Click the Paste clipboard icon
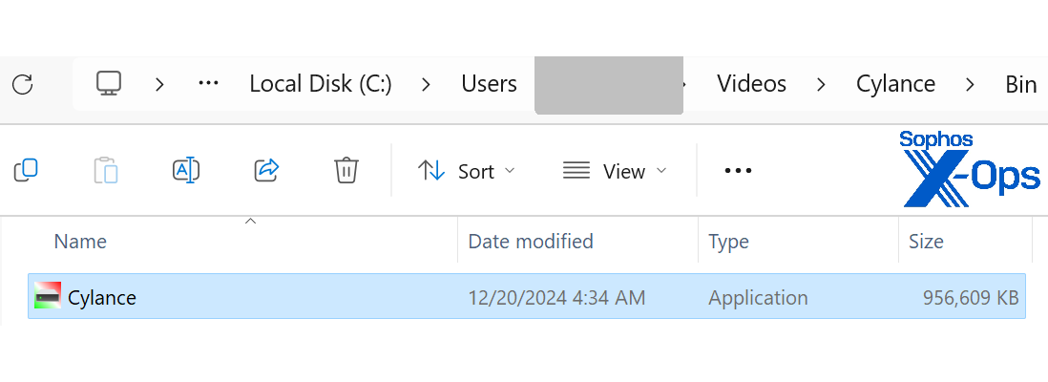This screenshot has height=382, width=1048. coord(106,171)
